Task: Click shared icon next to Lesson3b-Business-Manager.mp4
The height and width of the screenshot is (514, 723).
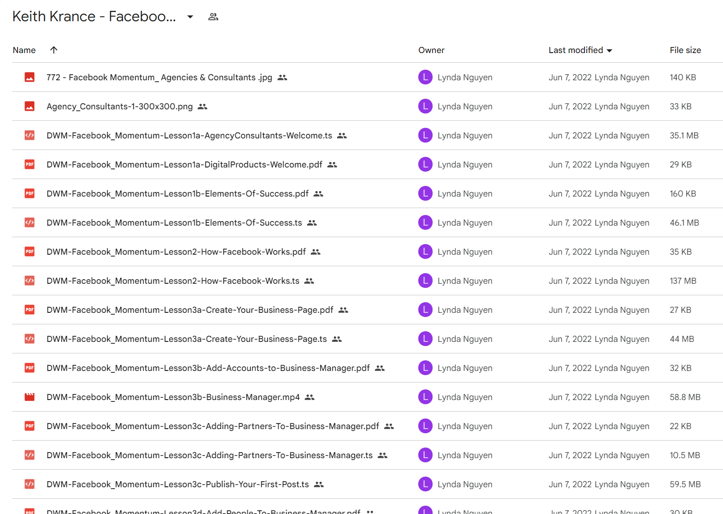Action: coord(310,397)
